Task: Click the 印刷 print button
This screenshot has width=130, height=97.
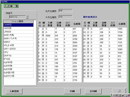Action: [72, 91]
